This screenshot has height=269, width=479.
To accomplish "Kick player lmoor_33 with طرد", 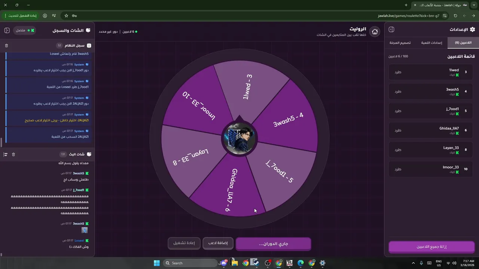I will pyautogui.click(x=398, y=169).
